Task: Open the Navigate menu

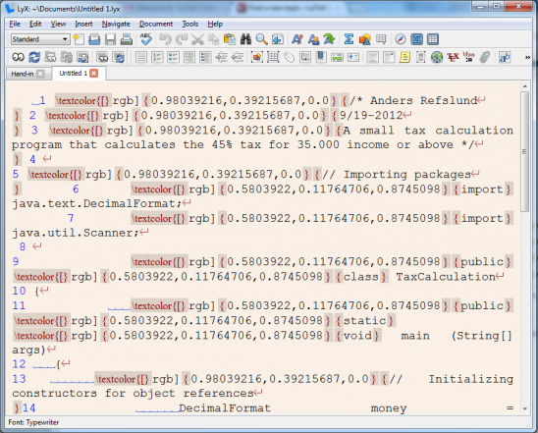Action: 116,24
